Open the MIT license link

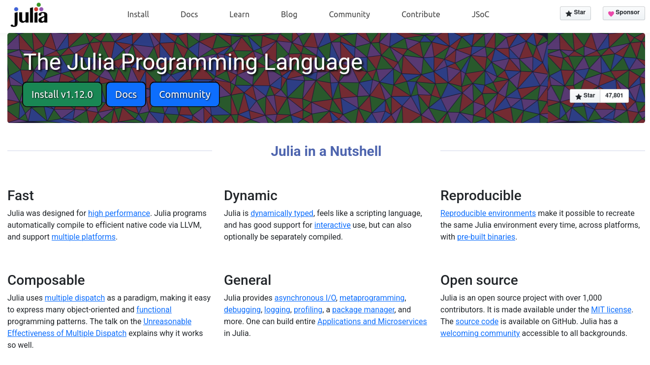point(611,310)
